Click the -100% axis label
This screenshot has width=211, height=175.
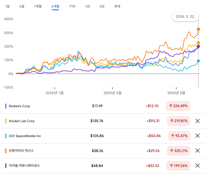coord(8,87)
